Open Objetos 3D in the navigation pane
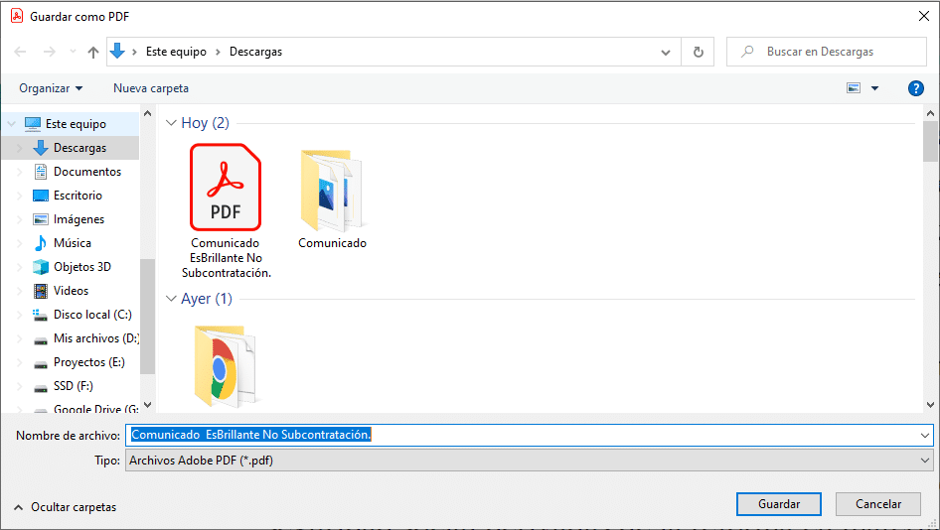 click(82, 267)
